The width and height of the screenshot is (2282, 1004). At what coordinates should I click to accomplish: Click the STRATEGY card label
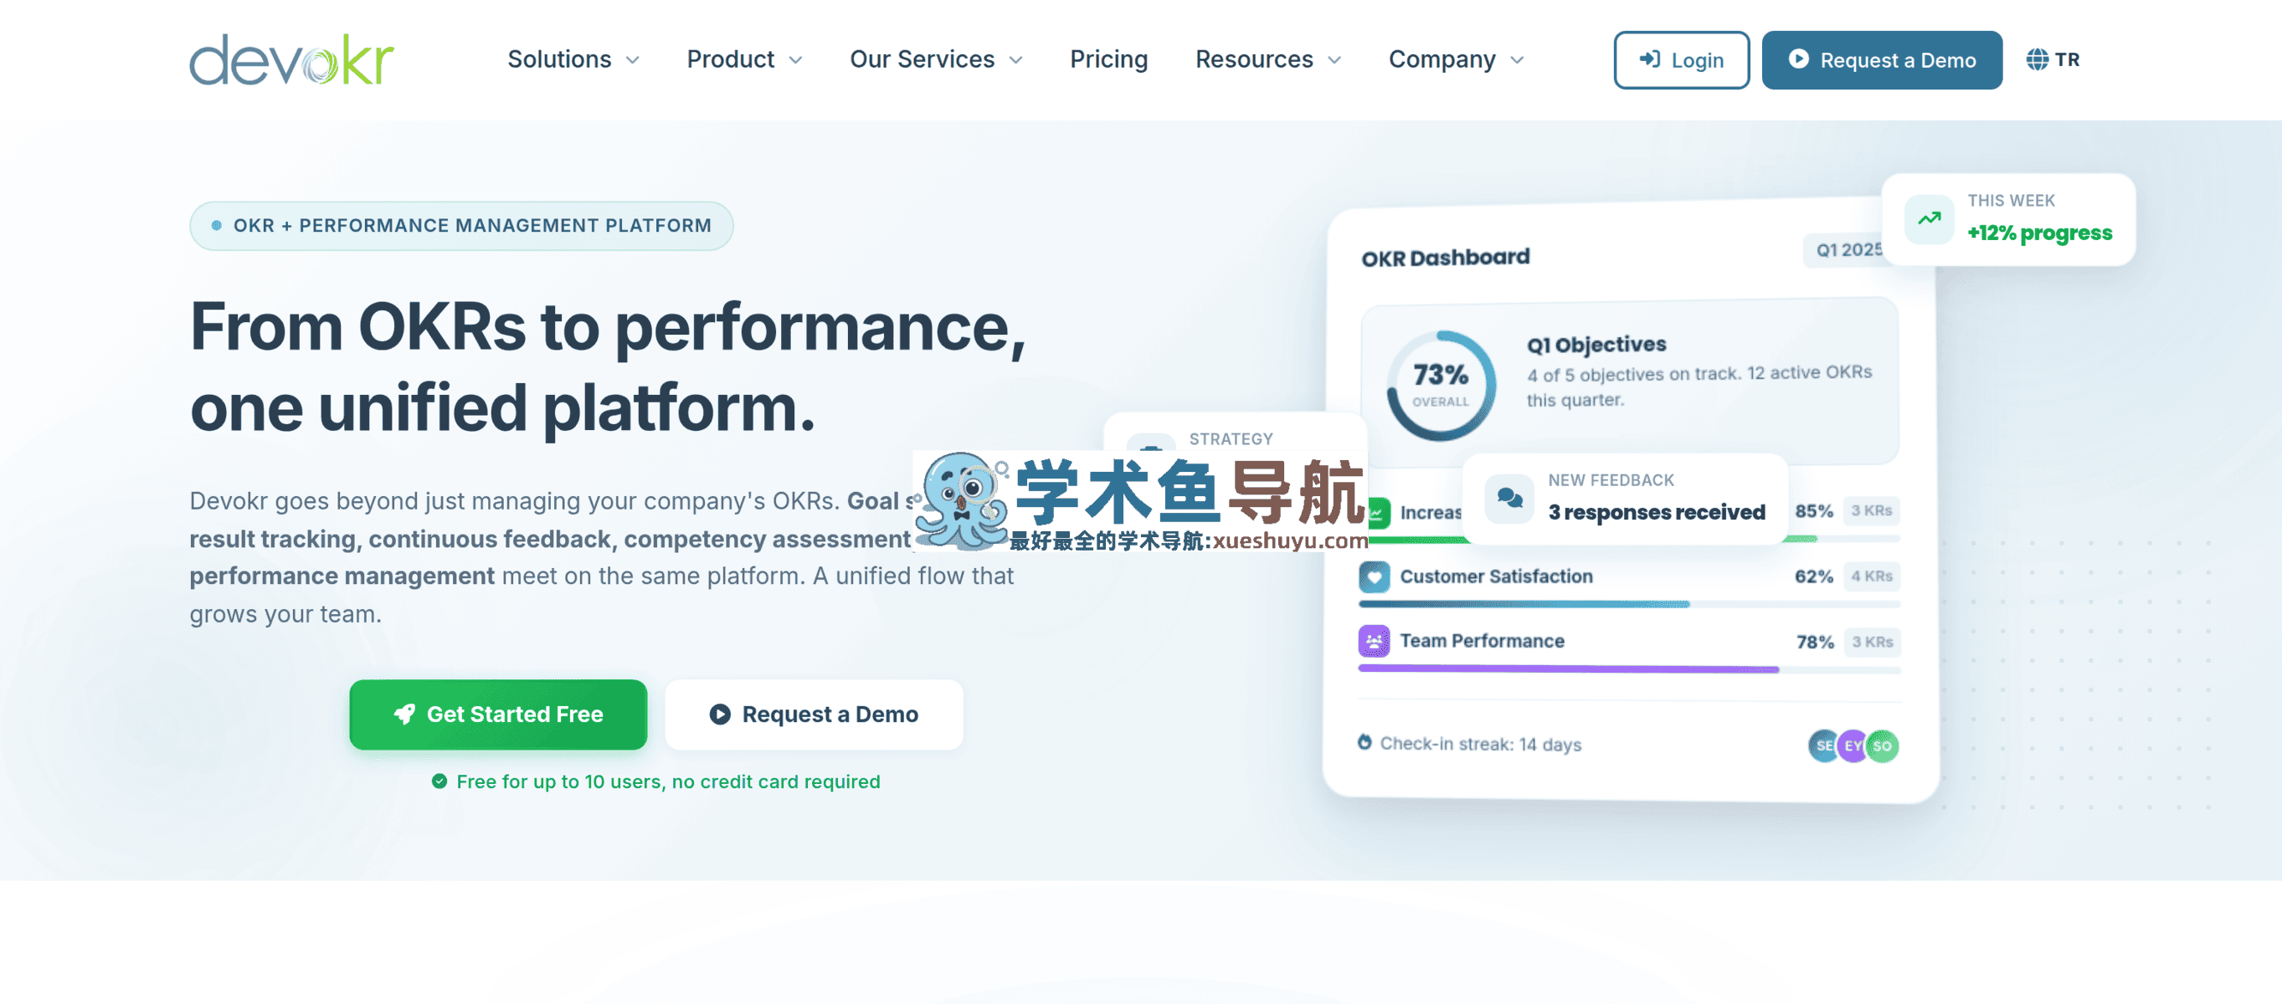[x=1231, y=439]
